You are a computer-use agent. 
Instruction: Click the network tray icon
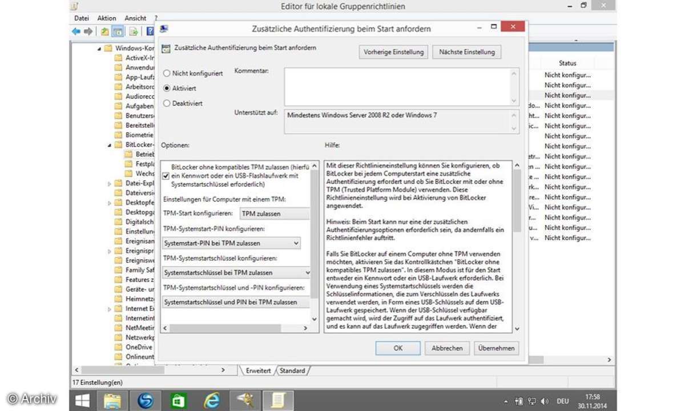pos(531,401)
